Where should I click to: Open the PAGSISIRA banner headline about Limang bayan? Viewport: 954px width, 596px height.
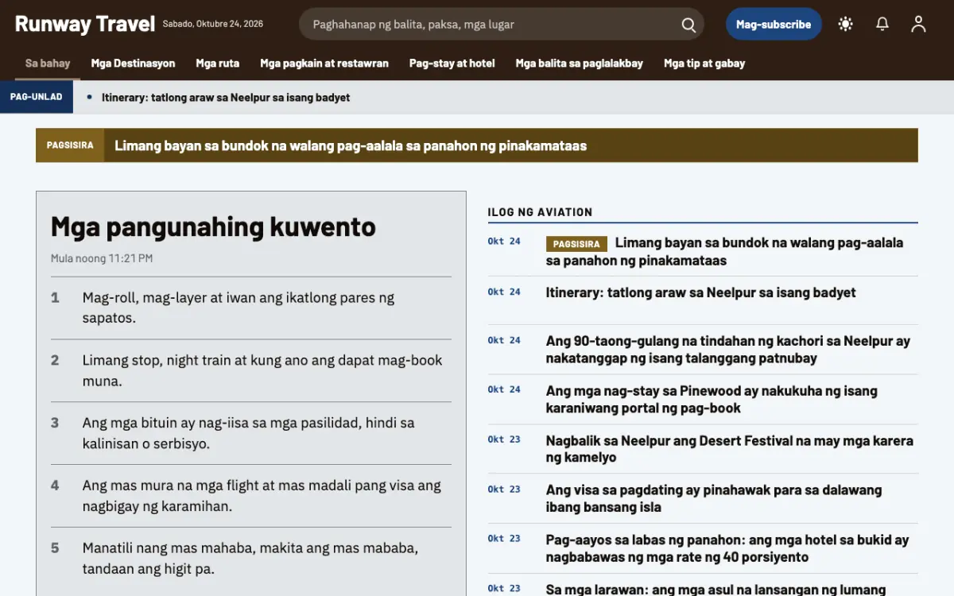pyautogui.click(x=351, y=145)
